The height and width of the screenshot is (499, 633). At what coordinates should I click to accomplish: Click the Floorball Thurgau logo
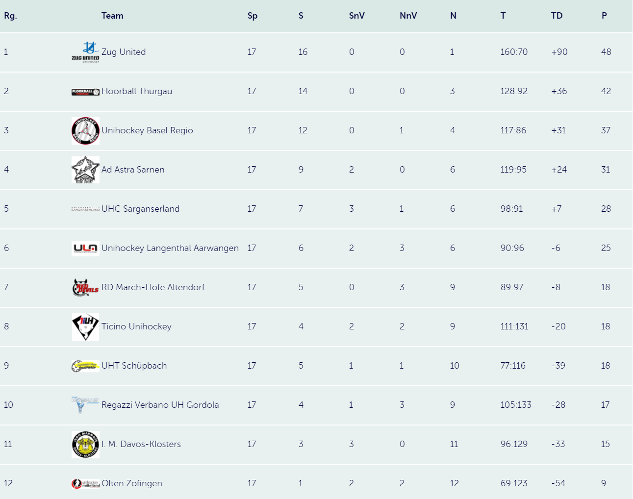[x=85, y=92]
